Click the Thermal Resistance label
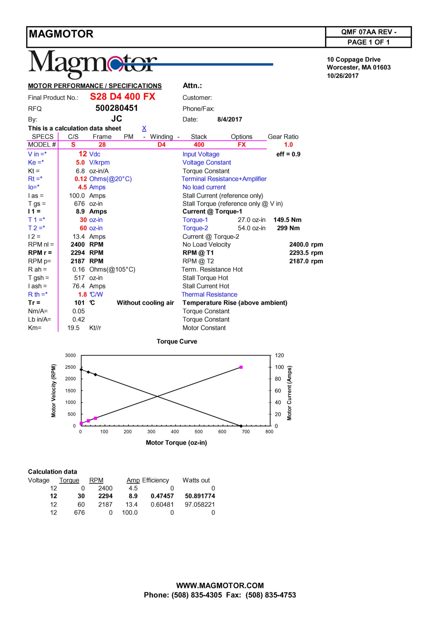Image resolution: width=440 pixels, height=622 pixels. point(209,294)
